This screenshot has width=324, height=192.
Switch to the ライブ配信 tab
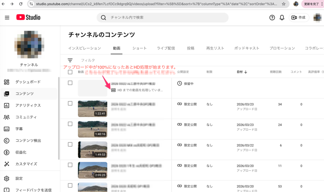coord(166,48)
